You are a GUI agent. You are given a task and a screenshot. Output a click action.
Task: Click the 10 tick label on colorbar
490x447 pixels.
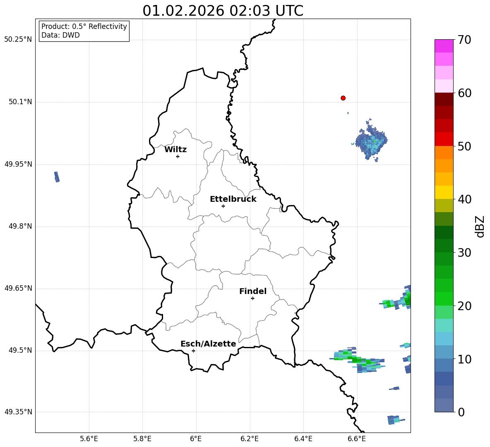(464, 359)
